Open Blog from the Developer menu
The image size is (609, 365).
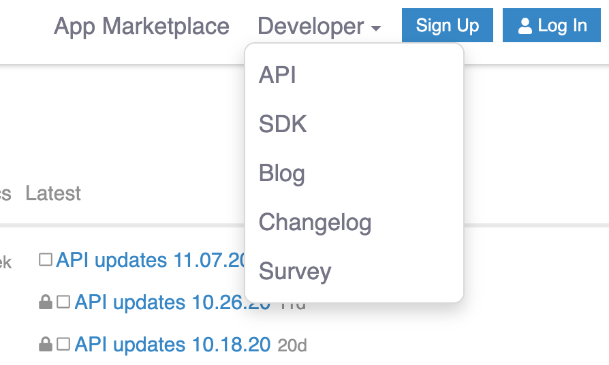[281, 173]
